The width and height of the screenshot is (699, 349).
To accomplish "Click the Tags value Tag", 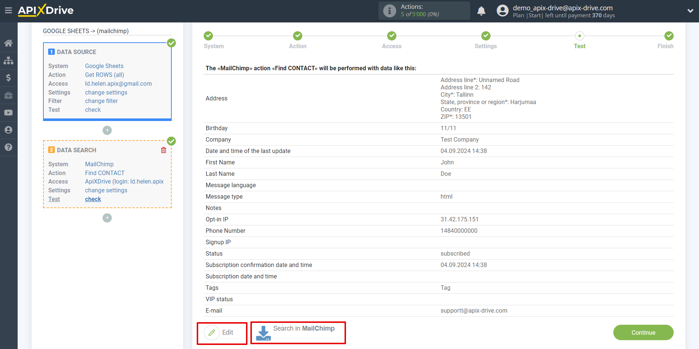I will coord(445,288).
